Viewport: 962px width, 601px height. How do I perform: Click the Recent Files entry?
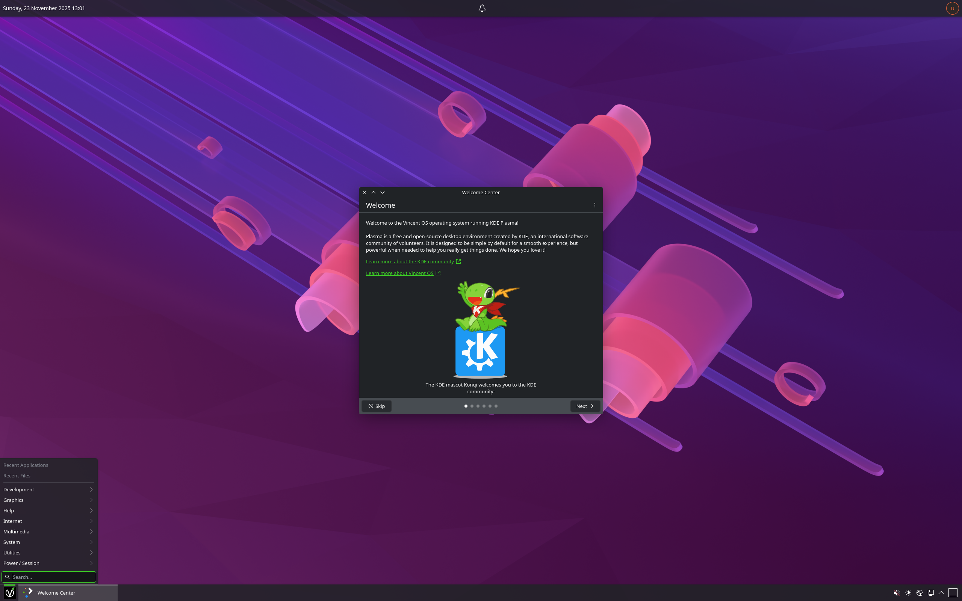tap(48, 476)
